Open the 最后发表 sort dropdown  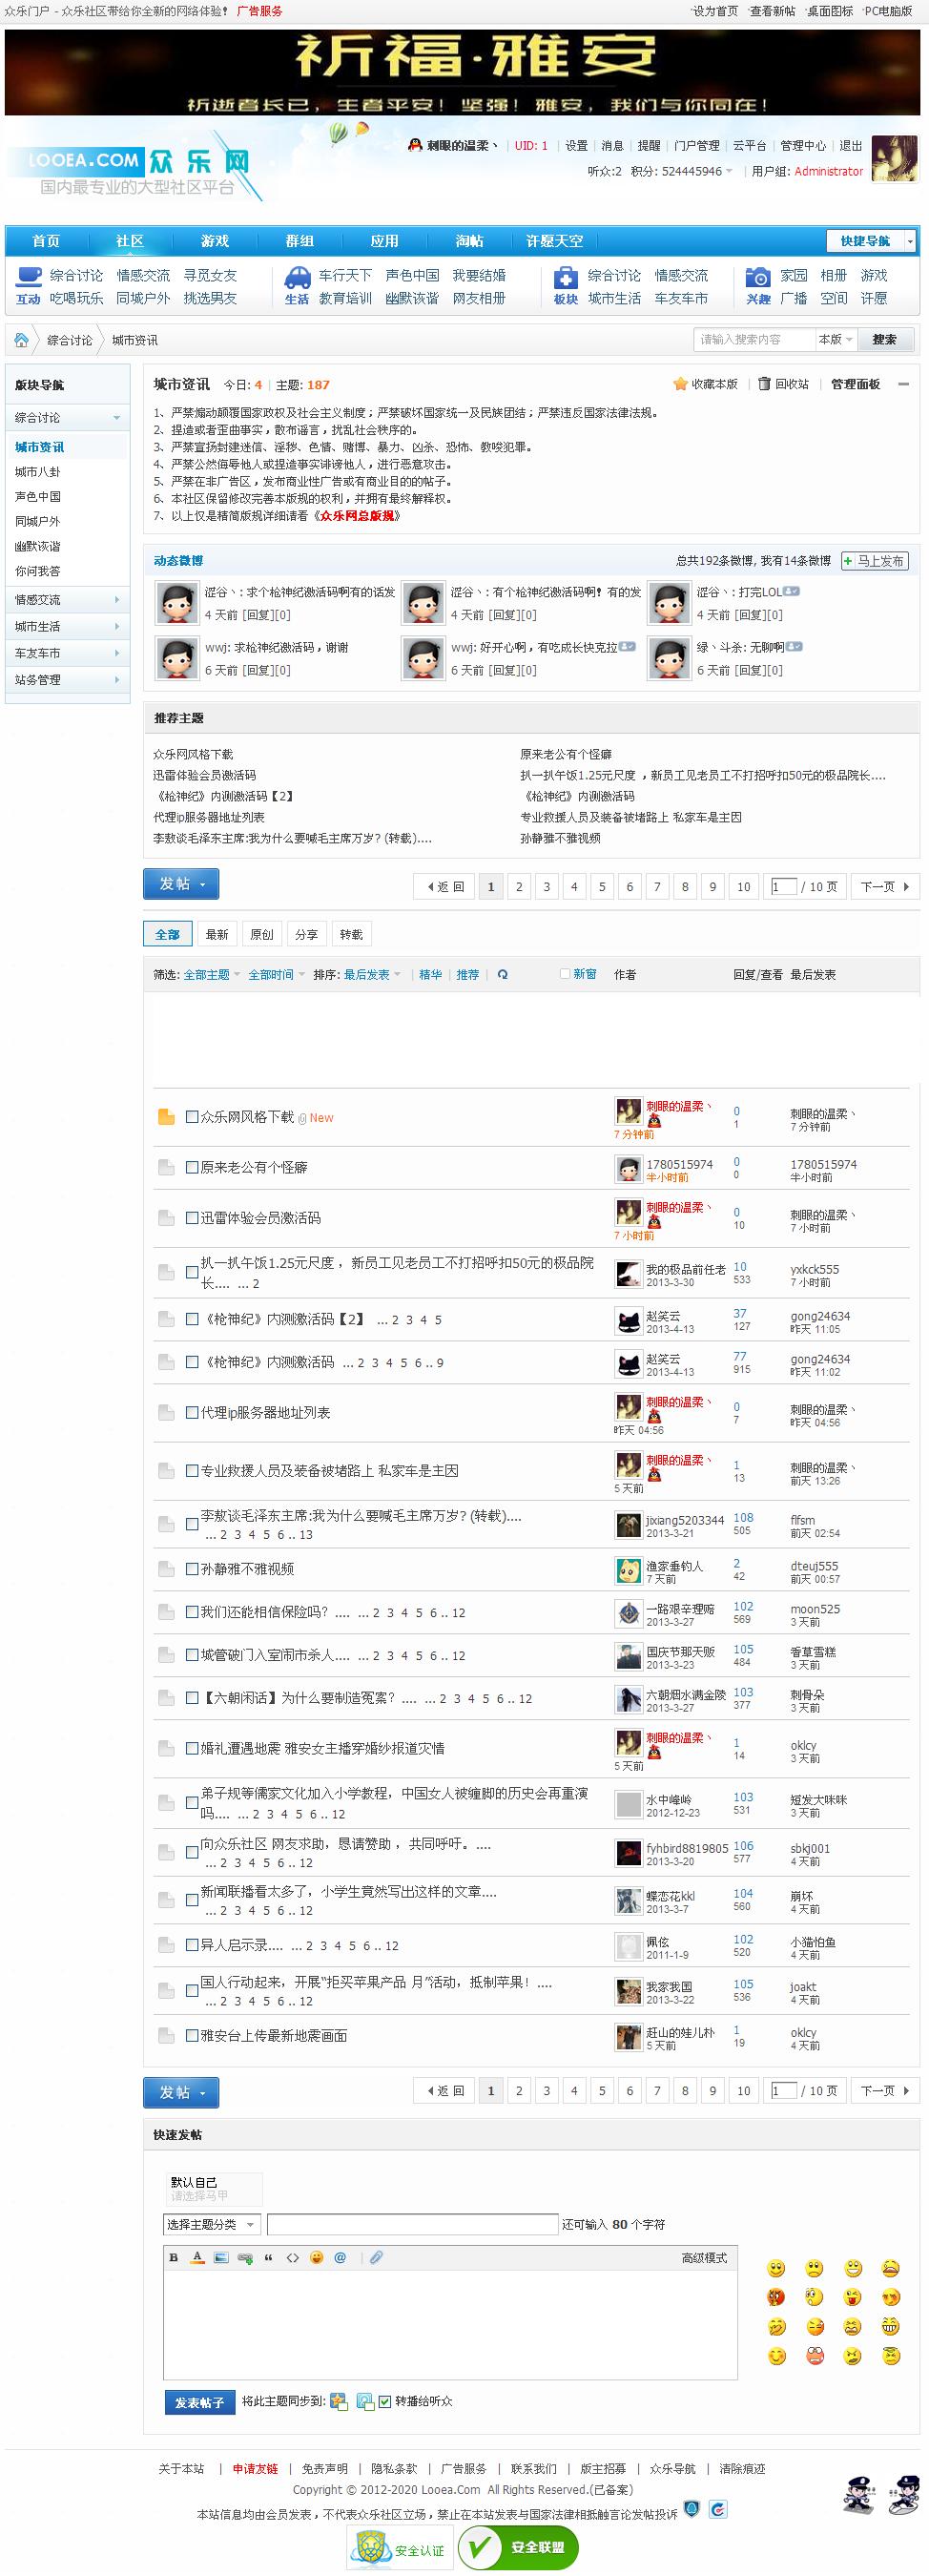pyautogui.click(x=372, y=974)
